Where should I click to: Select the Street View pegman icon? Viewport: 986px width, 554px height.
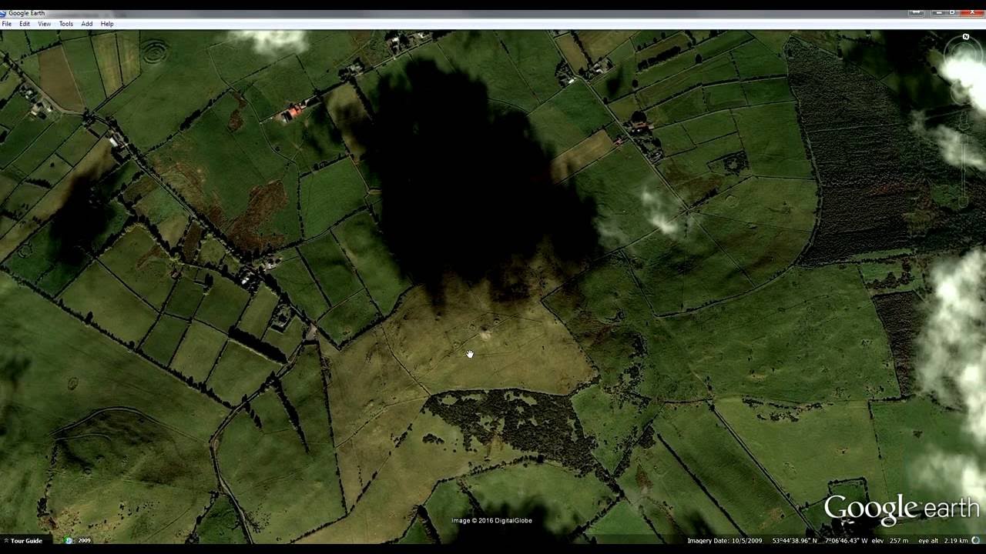click(964, 120)
